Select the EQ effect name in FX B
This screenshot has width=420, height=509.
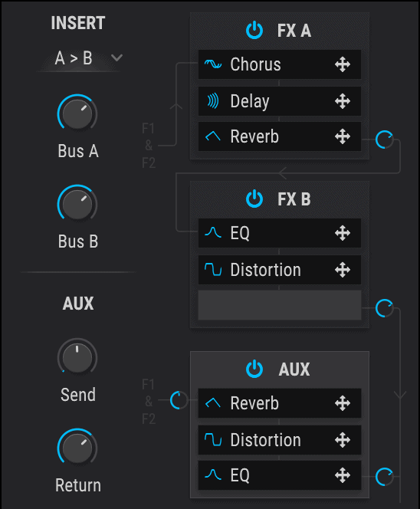(x=240, y=233)
